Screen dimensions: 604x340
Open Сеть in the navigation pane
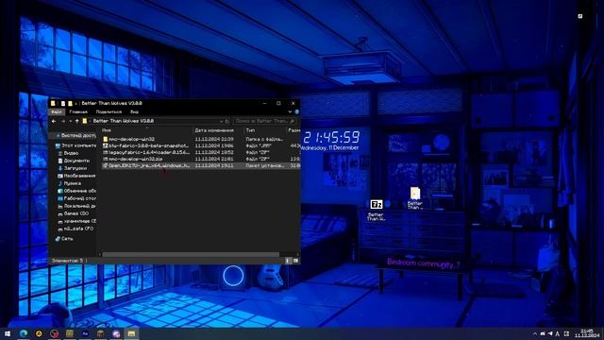pyautogui.click(x=64, y=239)
